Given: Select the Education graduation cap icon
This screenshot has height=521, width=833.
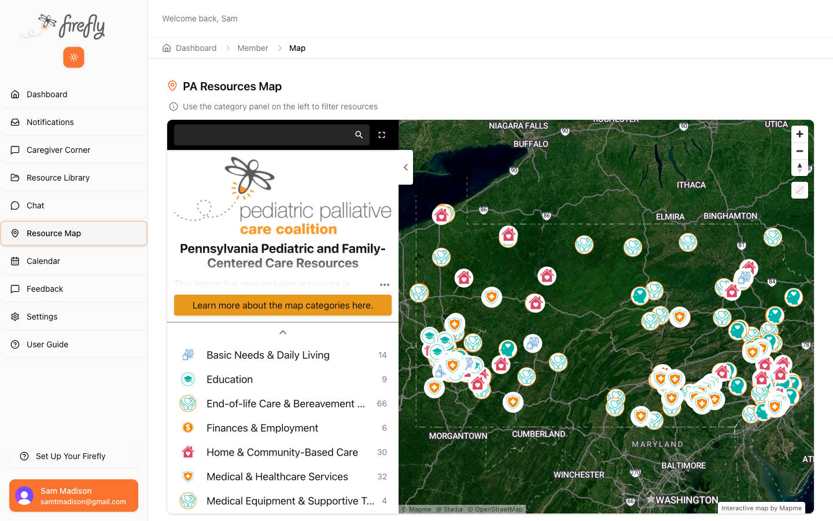Looking at the screenshot, I should (x=187, y=379).
